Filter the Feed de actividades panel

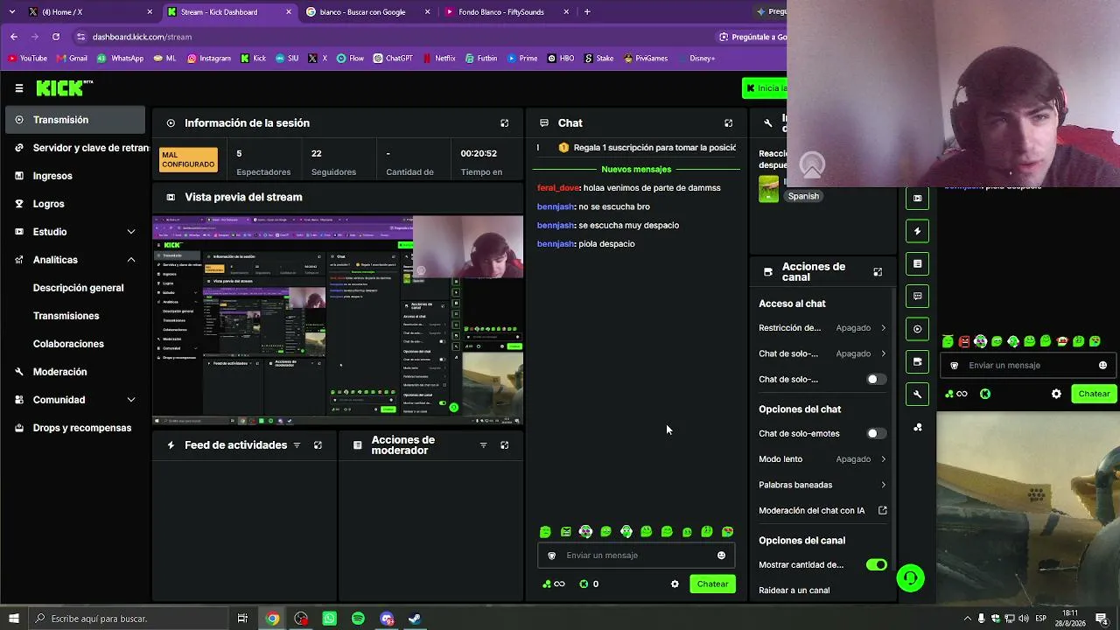pos(297,445)
